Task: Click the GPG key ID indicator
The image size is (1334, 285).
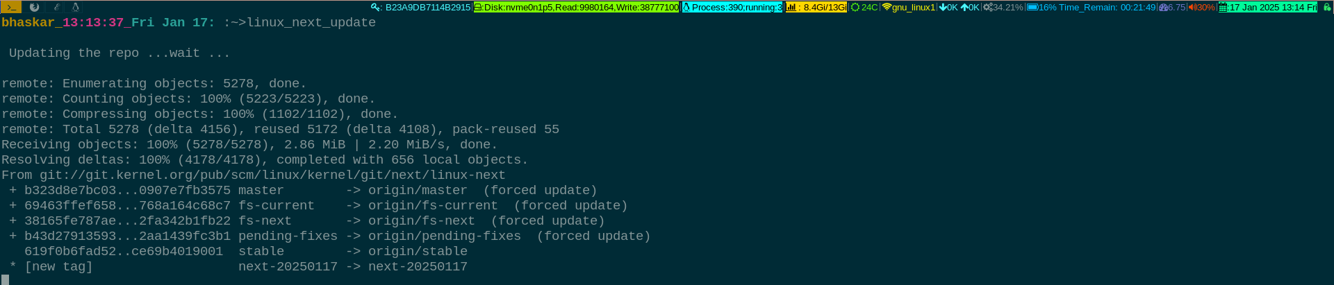Action: tap(421, 7)
